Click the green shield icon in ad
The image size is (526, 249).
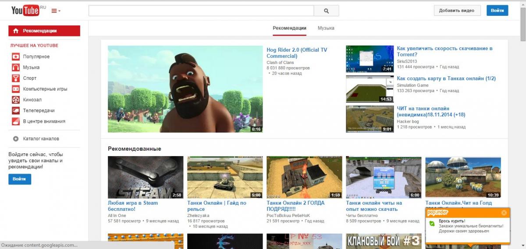(x=432, y=224)
